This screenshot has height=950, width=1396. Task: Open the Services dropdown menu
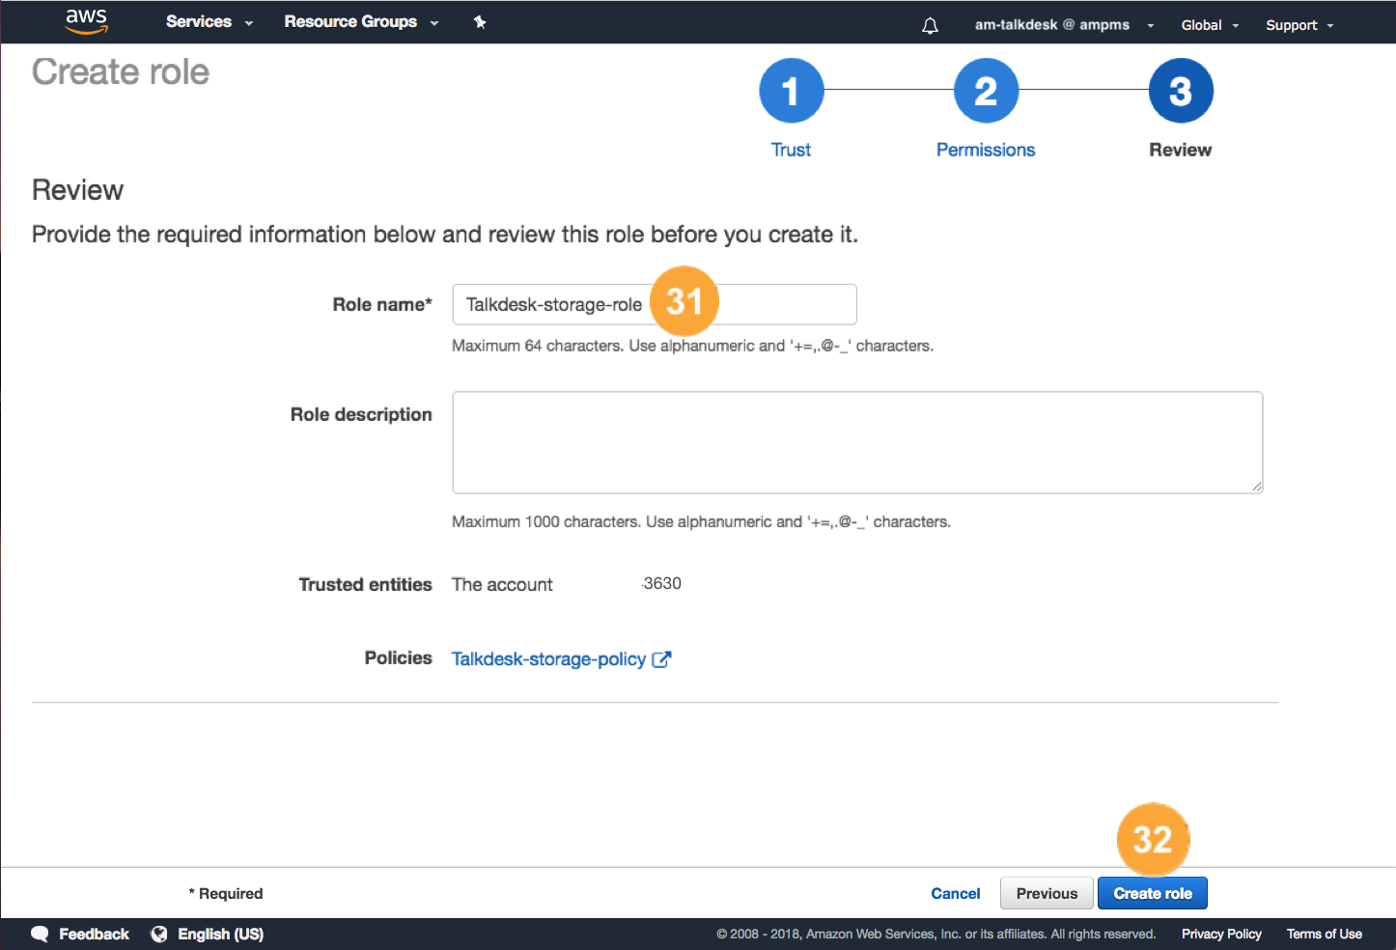coord(209,21)
